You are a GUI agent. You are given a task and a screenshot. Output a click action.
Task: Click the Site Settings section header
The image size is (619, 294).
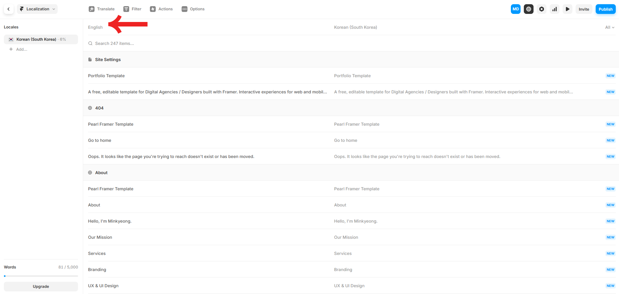click(351, 59)
